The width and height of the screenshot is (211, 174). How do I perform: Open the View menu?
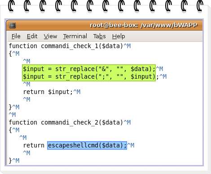(x=50, y=36)
